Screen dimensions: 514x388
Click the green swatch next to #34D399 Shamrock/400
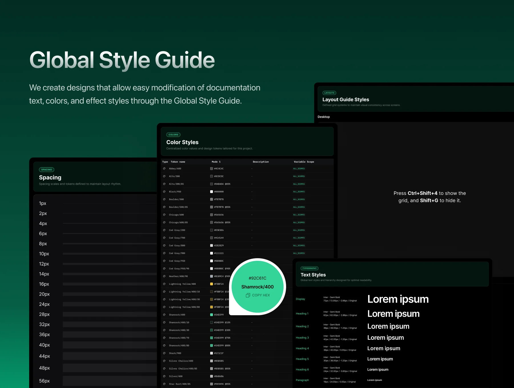[x=212, y=315]
